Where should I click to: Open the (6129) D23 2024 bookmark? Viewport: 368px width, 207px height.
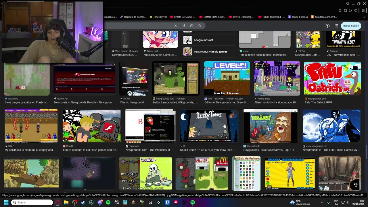pos(271,17)
